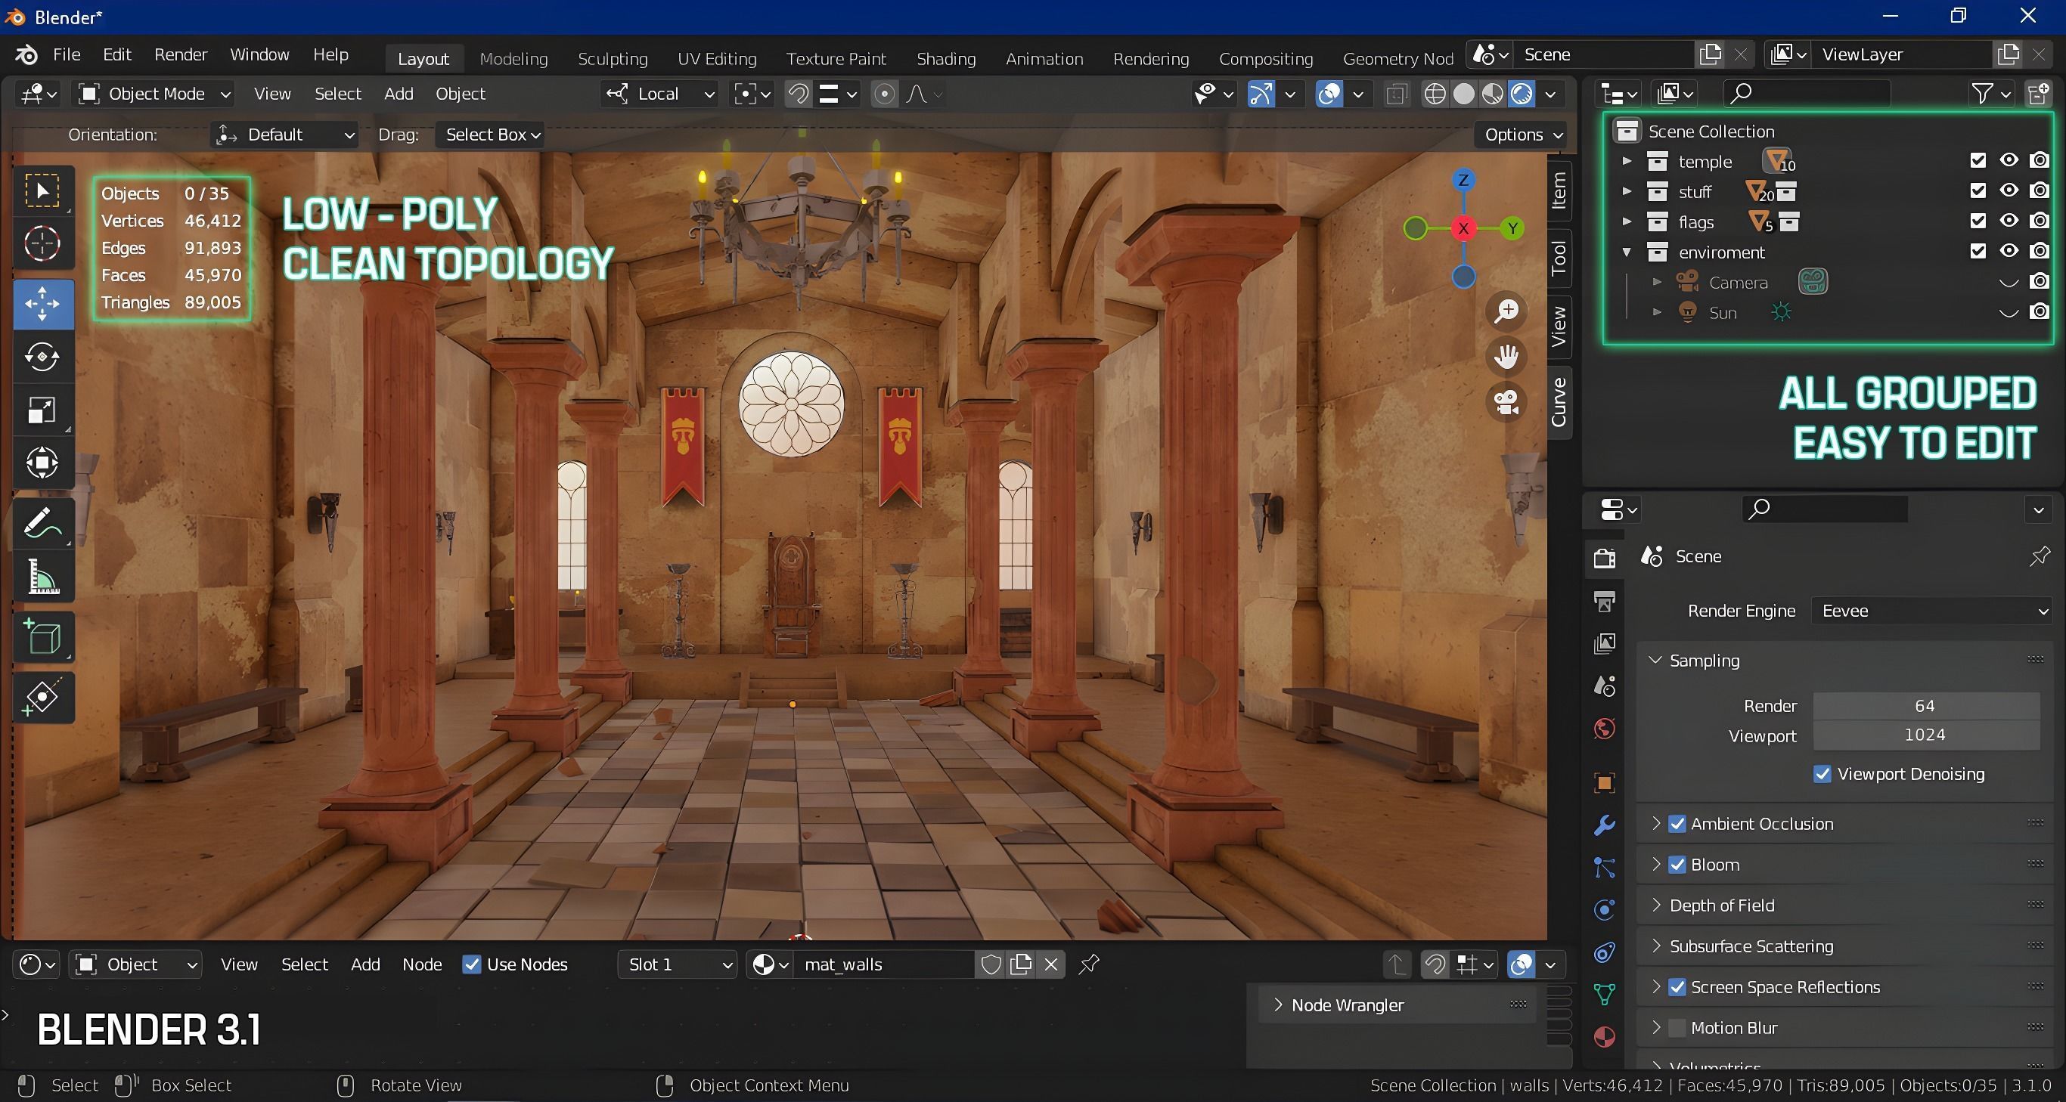Select the Annotate pencil tool
The image size is (2066, 1102).
(42, 524)
